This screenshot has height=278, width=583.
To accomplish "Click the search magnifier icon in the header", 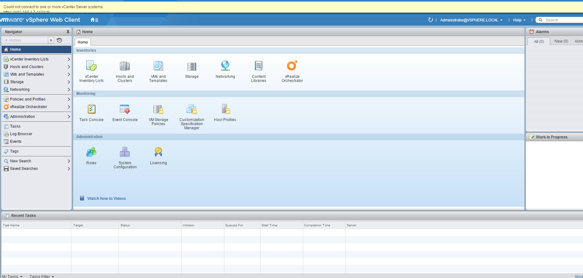I will coord(540,20).
